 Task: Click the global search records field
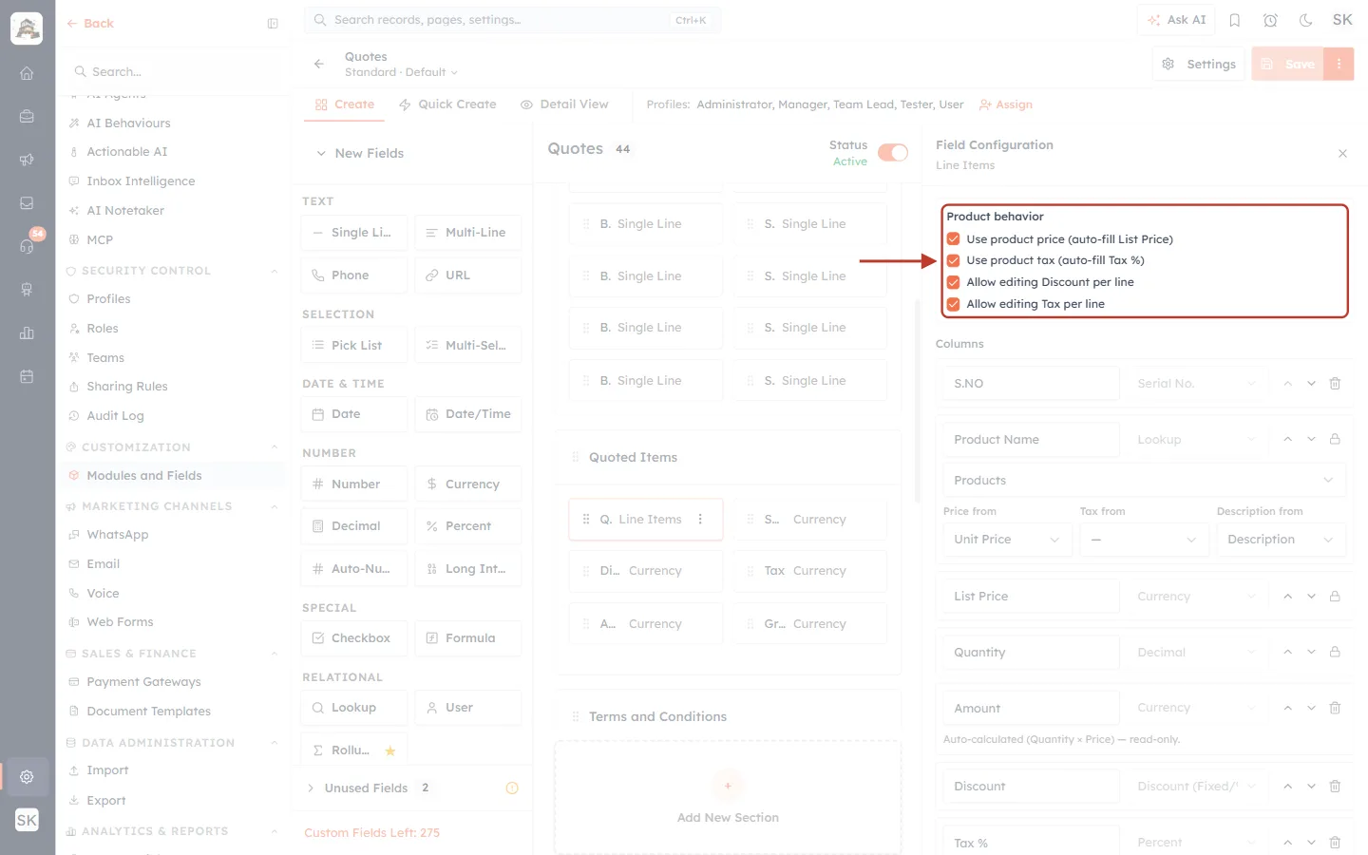coord(513,20)
